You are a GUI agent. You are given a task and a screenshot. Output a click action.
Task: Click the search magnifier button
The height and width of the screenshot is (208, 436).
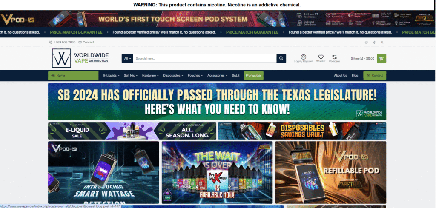tap(281, 58)
